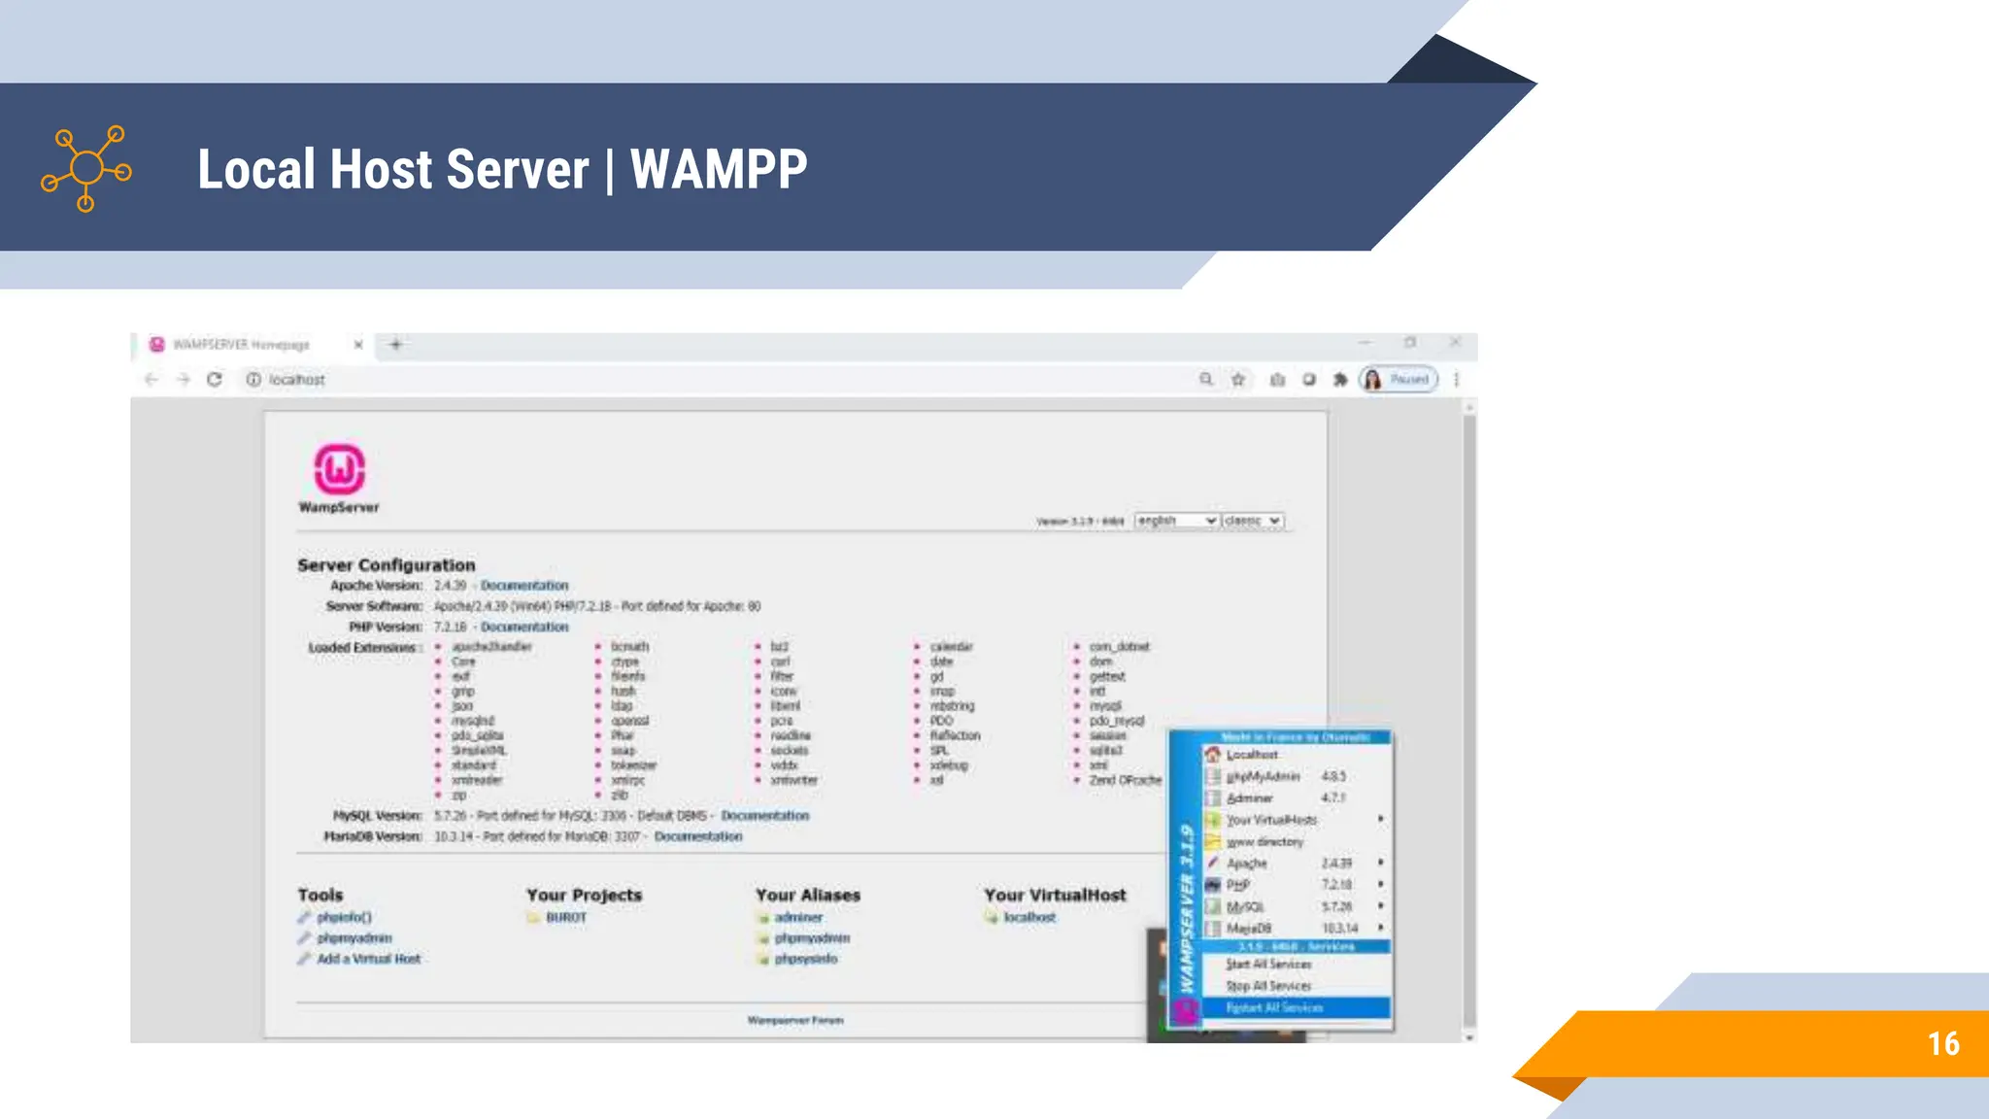The image size is (1989, 1119).
Task: Open a new browser tab
Action: coord(395,345)
